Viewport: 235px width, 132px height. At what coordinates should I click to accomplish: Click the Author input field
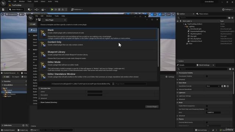(x=95, y=92)
